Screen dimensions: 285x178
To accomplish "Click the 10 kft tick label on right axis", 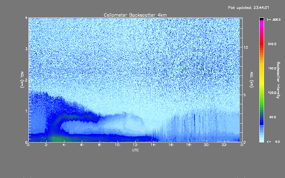I will [245, 47].
